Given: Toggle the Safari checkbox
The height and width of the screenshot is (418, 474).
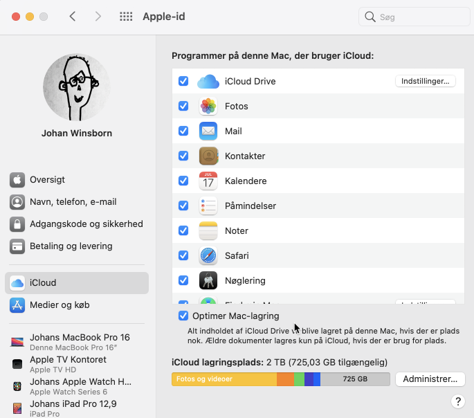Looking at the screenshot, I should [183, 255].
